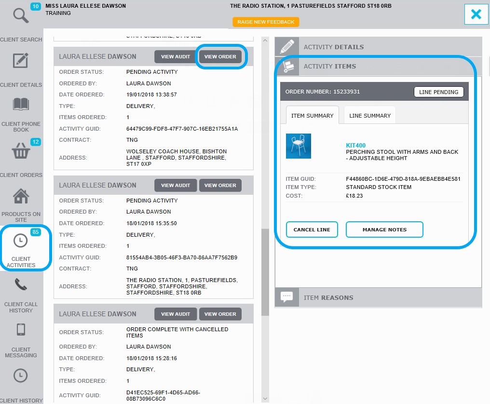View order dated 18/01/2018 15:35:50
Screen dimensions: 490x404
click(220, 185)
